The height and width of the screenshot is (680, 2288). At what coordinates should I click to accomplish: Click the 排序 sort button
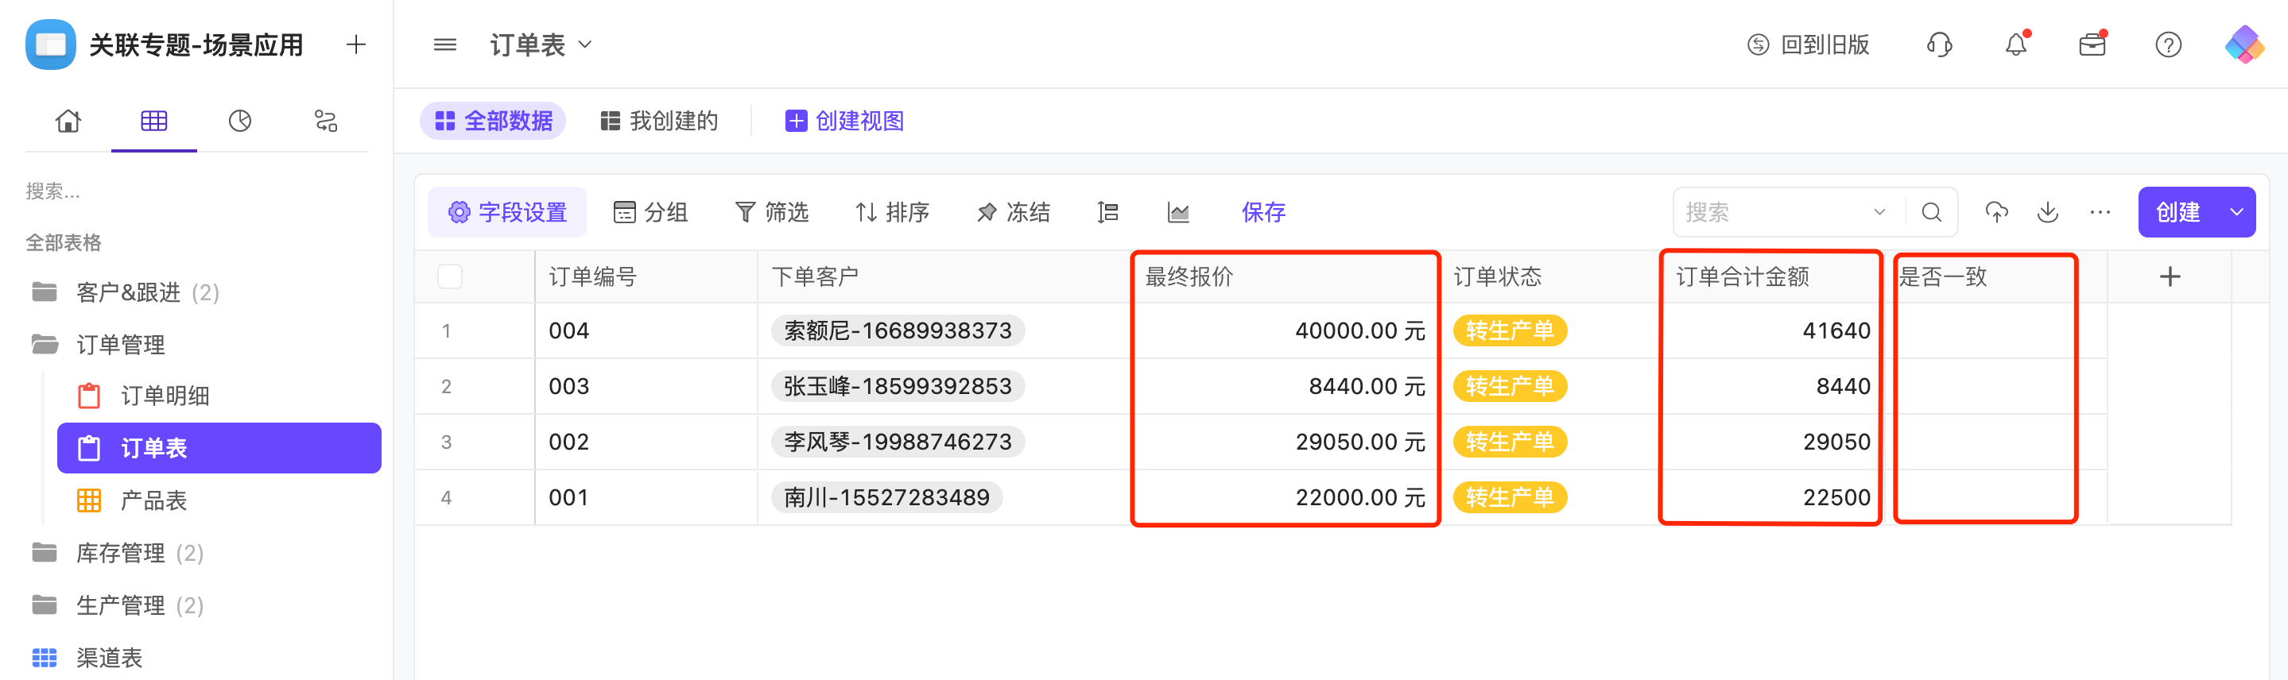click(x=893, y=212)
